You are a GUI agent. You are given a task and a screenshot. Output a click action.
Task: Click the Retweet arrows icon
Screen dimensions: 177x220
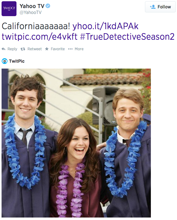tap(23, 49)
